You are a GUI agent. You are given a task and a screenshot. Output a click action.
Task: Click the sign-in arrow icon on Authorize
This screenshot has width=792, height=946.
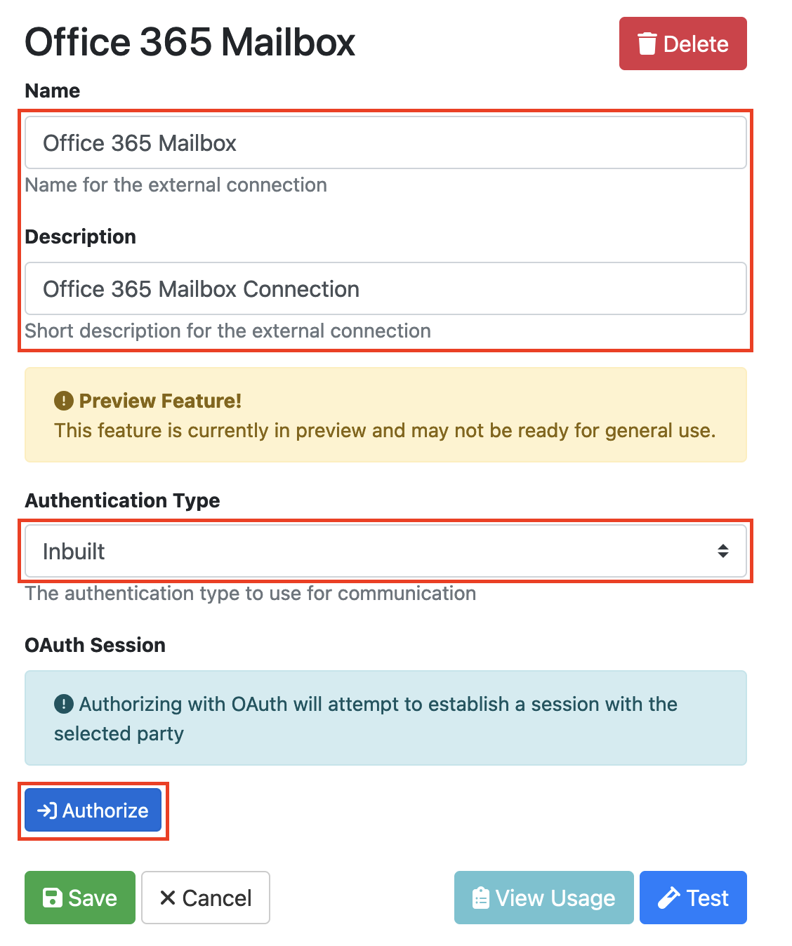pos(47,811)
